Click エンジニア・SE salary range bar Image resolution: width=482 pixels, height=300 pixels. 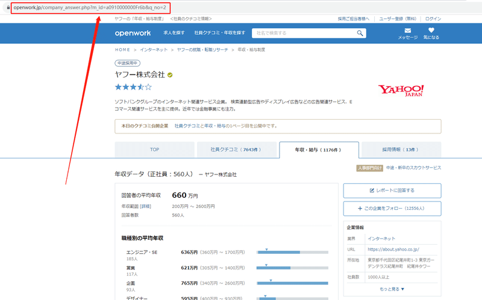click(292, 252)
